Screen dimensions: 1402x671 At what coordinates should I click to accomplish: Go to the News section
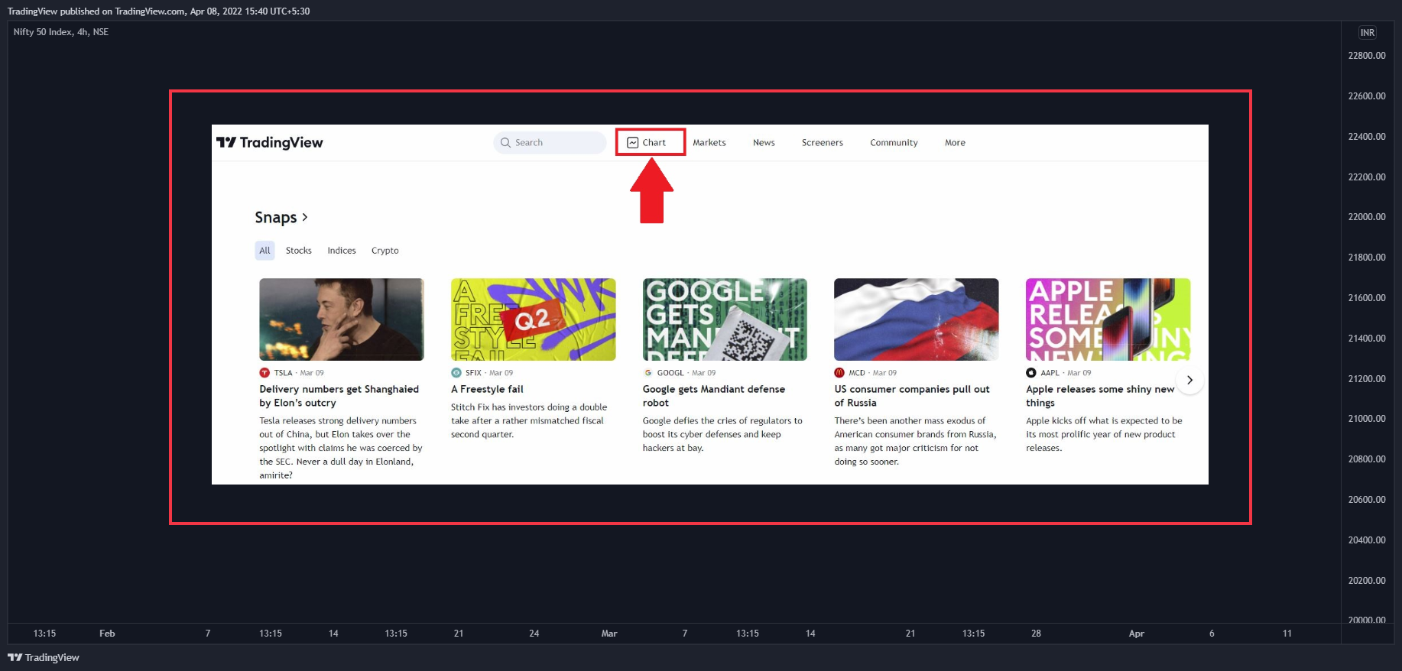(x=764, y=143)
